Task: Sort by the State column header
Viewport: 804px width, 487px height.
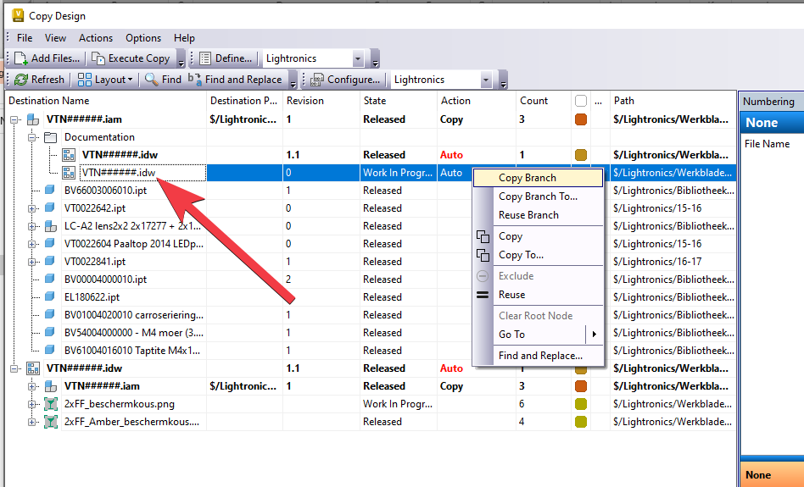Action: click(399, 101)
